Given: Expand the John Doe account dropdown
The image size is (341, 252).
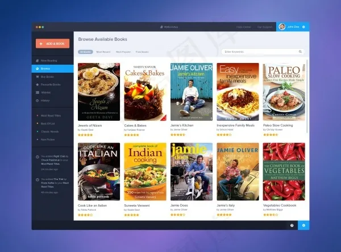Looking at the screenshot, I should pos(304,27).
